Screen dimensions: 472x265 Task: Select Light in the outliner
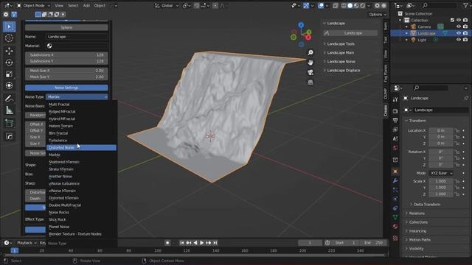422,40
